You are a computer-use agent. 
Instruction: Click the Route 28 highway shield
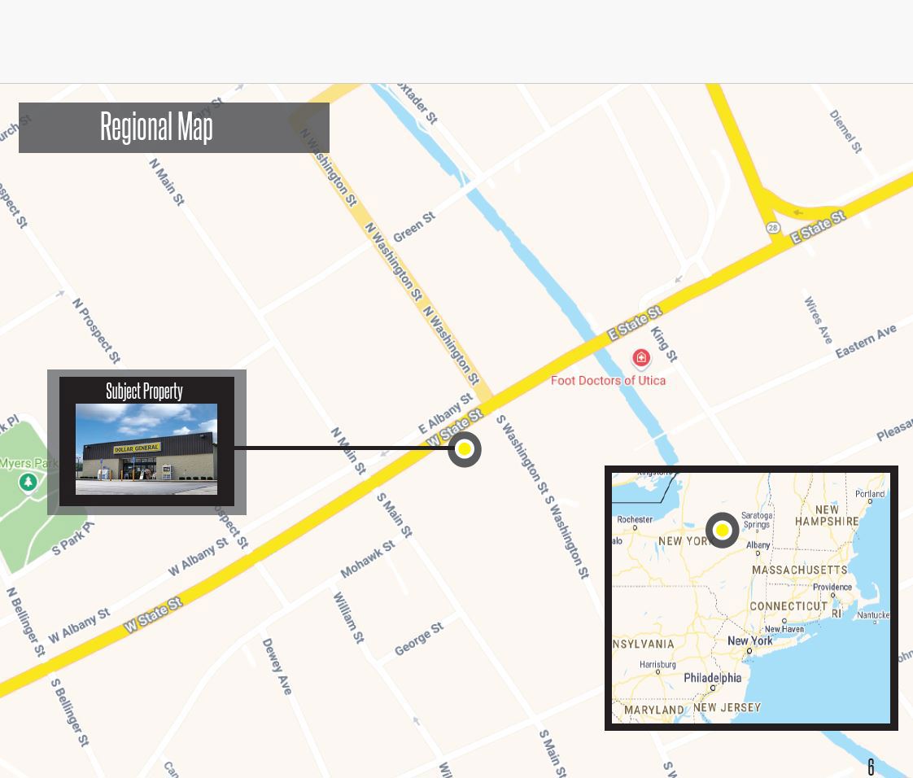(773, 228)
